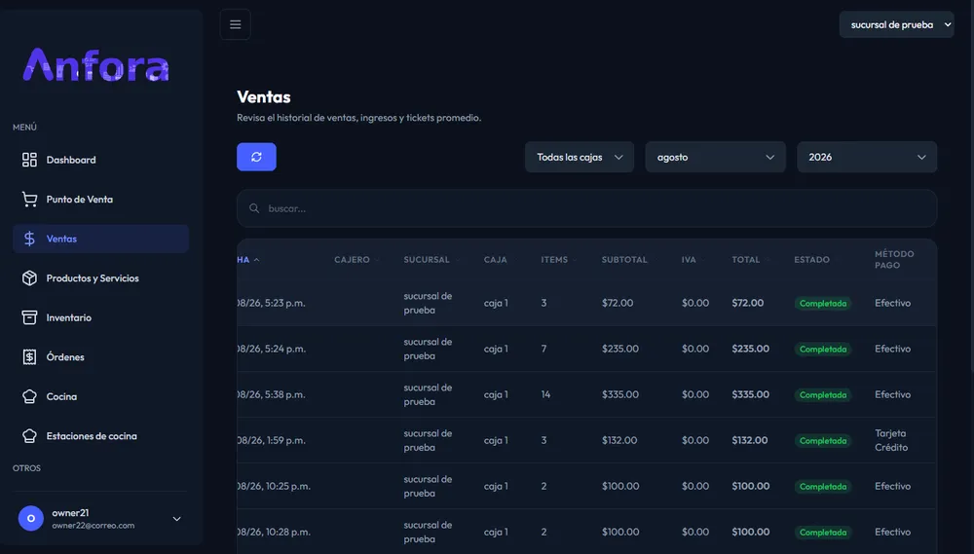
Task: Click the 10:25 p.m. date cell
Action: pyautogui.click(x=274, y=486)
